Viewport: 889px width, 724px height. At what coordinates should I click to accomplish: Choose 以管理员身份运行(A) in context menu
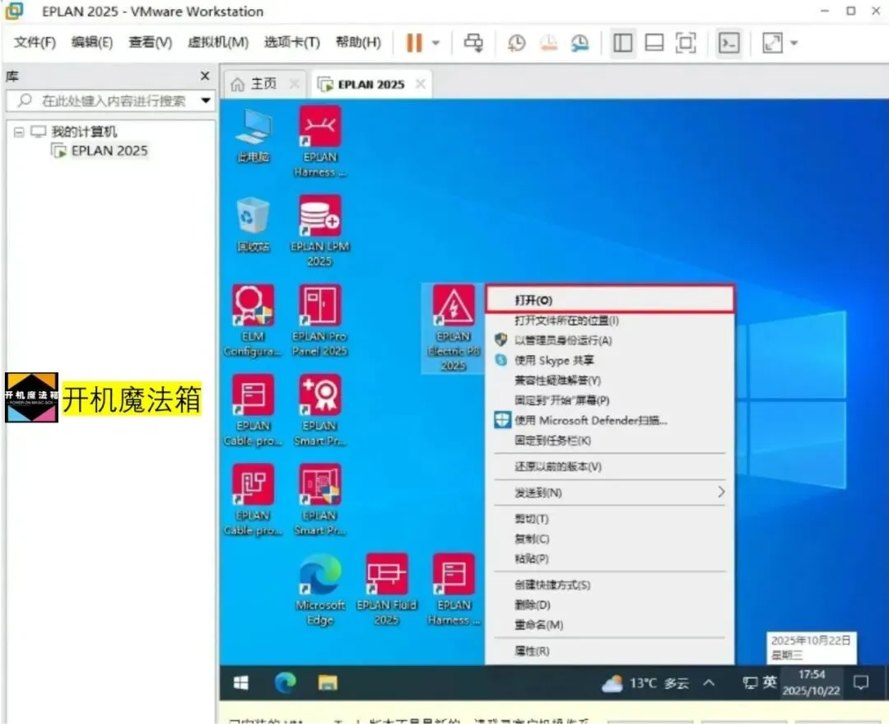(x=610, y=340)
